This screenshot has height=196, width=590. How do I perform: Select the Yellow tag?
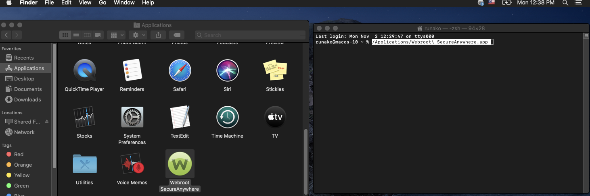pyautogui.click(x=26, y=175)
